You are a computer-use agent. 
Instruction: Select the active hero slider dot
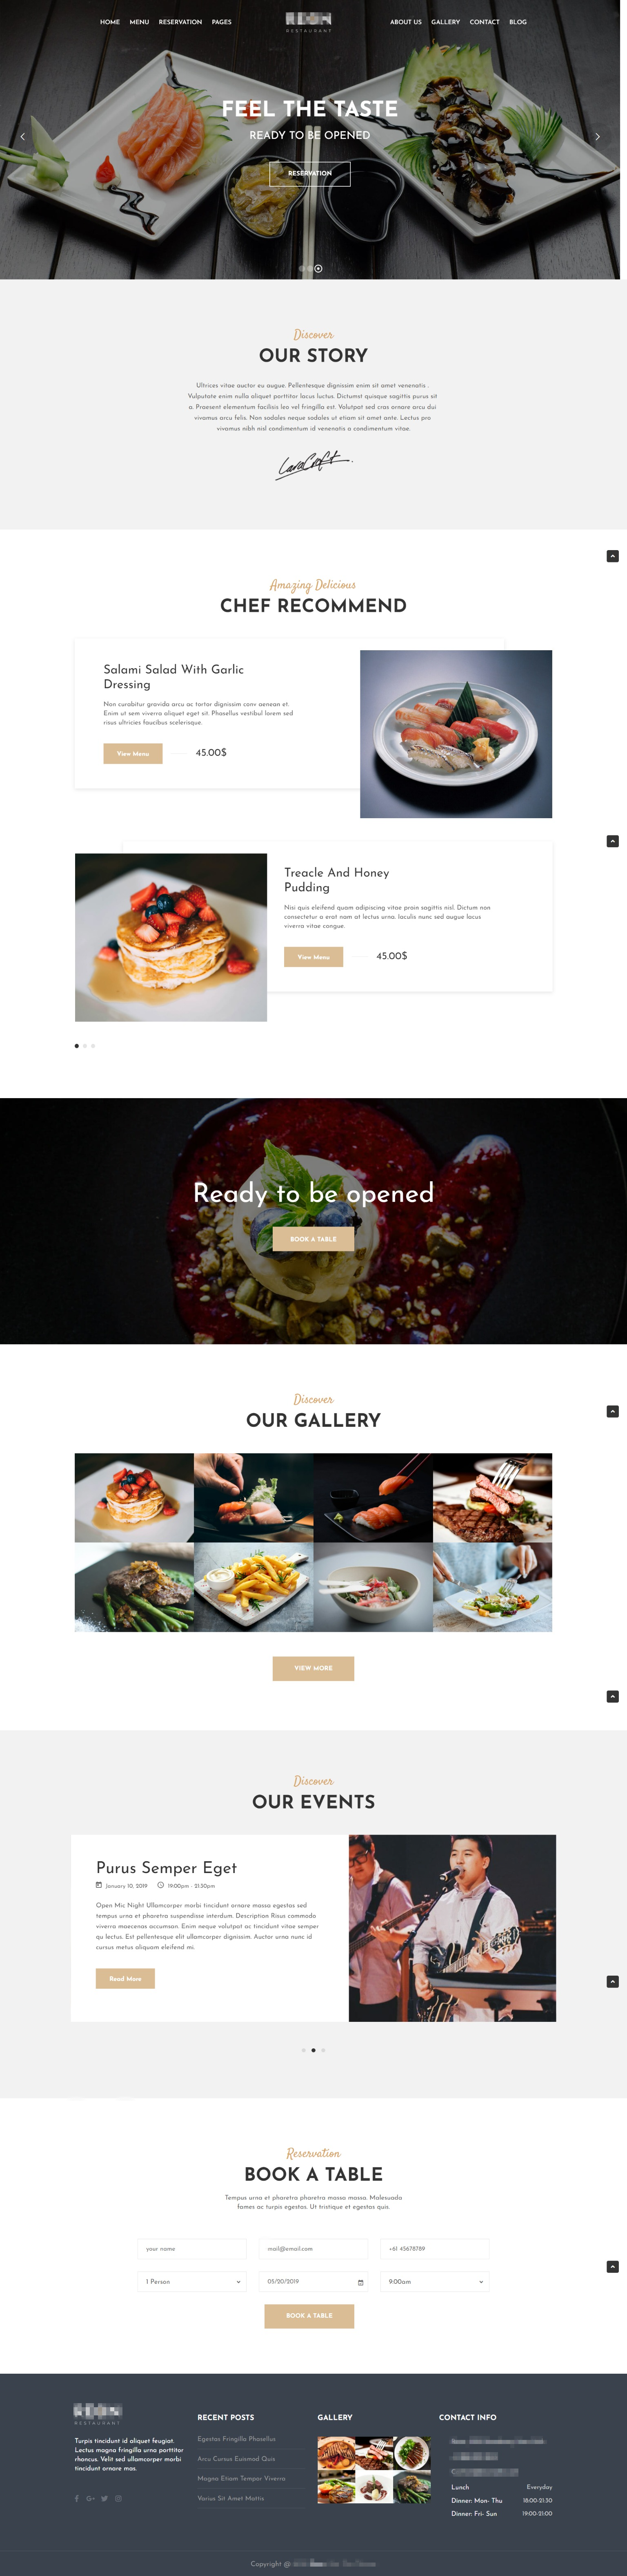pyautogui.click(x=318, y=268)
